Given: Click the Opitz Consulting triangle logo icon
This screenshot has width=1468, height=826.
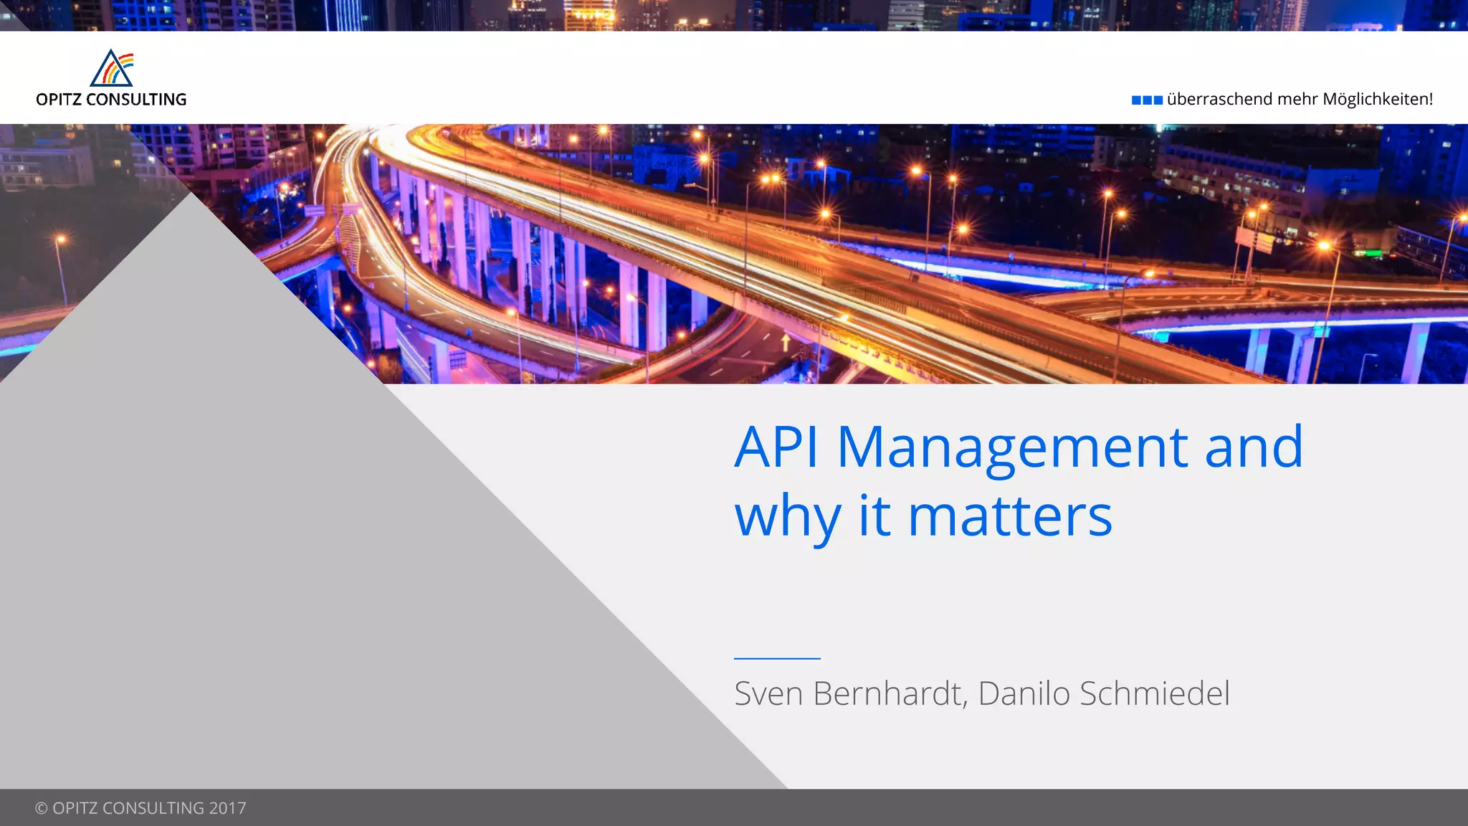Looking at the screenshot, I should click(x=112, y=68).
